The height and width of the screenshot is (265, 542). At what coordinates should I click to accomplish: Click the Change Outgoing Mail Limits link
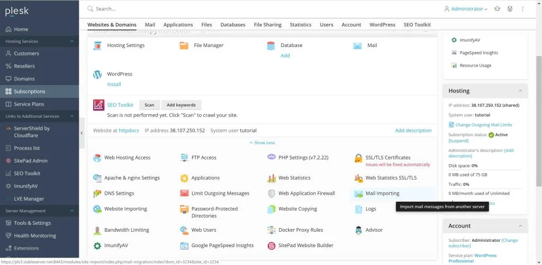(484, 125)
